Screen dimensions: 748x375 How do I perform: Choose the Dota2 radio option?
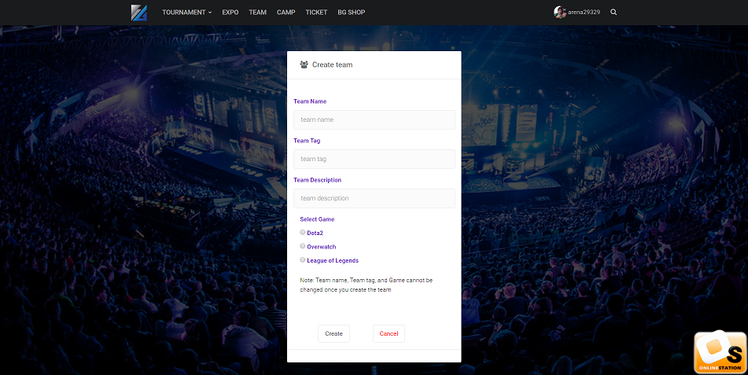303,233
